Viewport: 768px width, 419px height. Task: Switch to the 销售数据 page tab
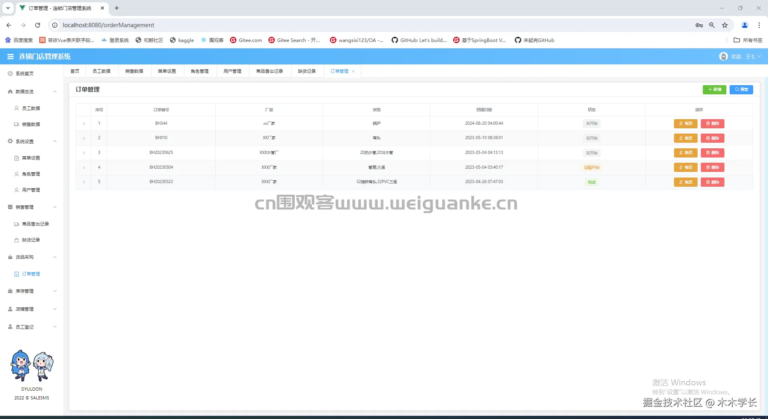click(134, 71)
